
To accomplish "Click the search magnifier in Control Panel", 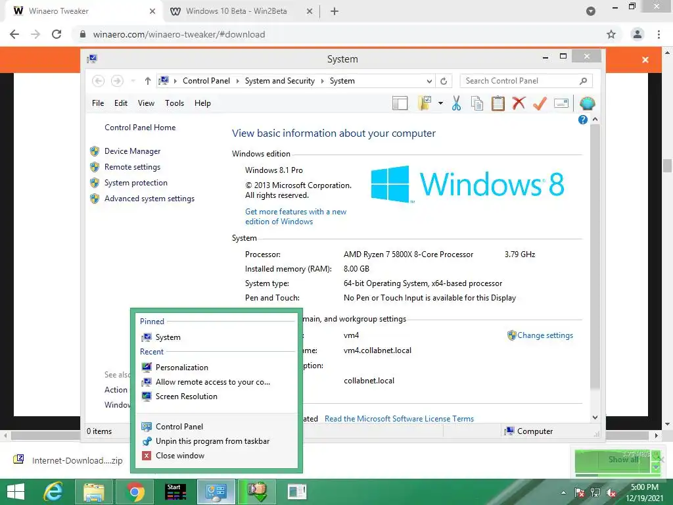I will tap(583, 81).
